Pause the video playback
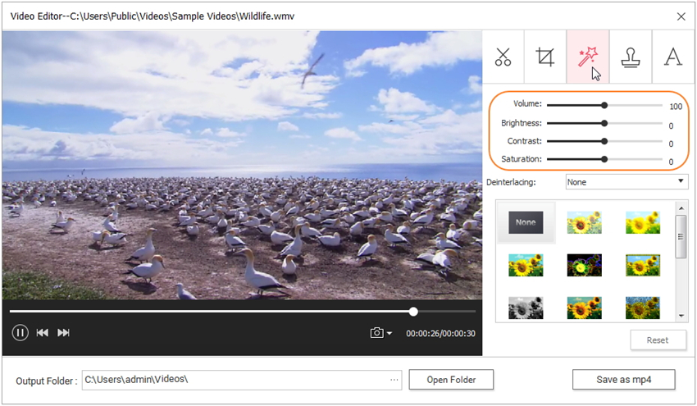 tap(20, 332)
